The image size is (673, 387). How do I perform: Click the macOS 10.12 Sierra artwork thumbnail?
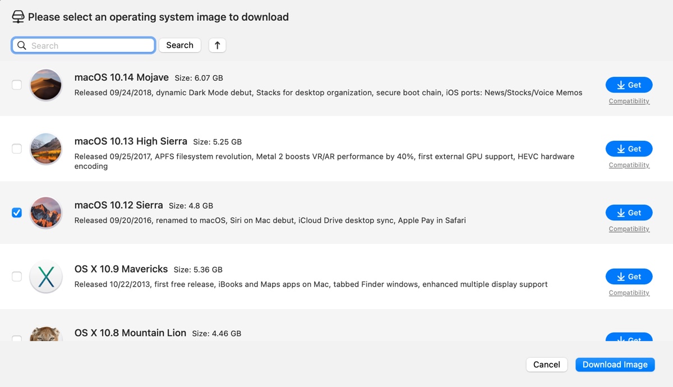(x=45, y=213)
